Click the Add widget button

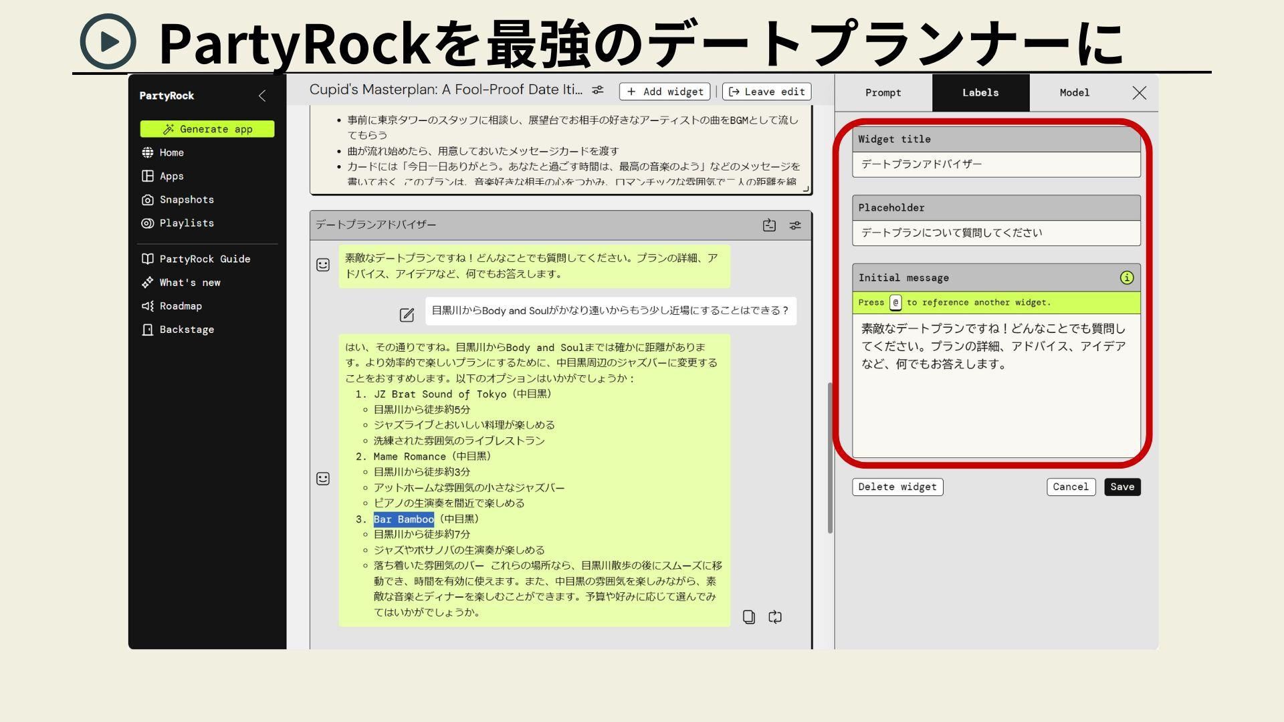665,92
